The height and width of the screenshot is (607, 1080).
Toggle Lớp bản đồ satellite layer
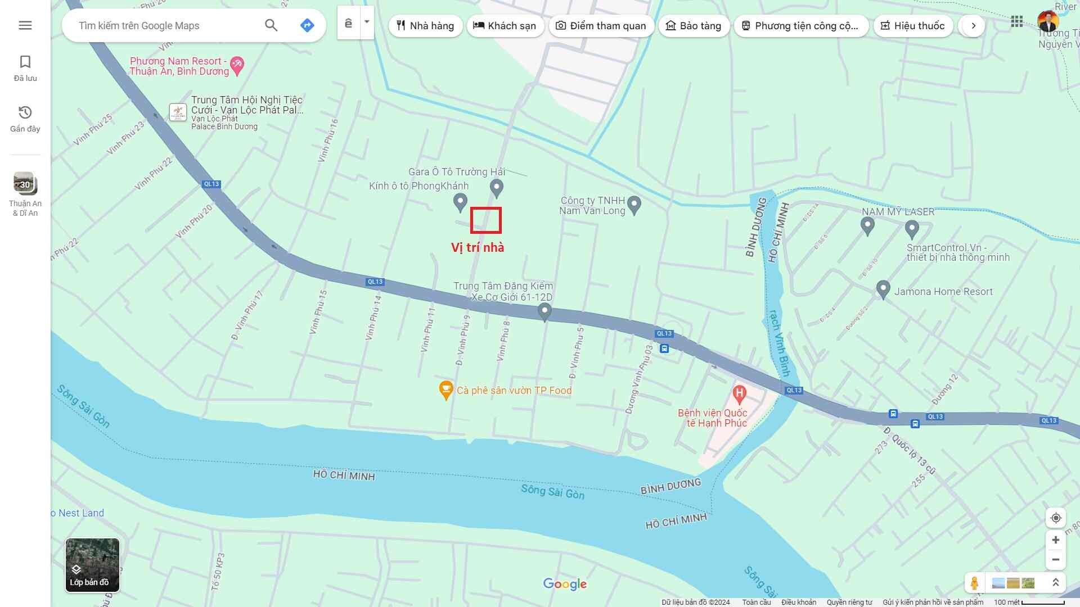coord(92,565)
